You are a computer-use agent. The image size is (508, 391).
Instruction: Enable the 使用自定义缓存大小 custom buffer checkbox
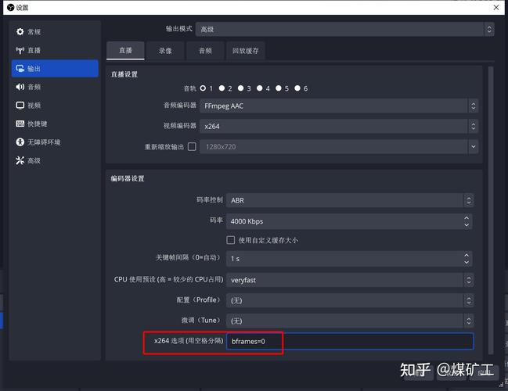tap(231, 240)
